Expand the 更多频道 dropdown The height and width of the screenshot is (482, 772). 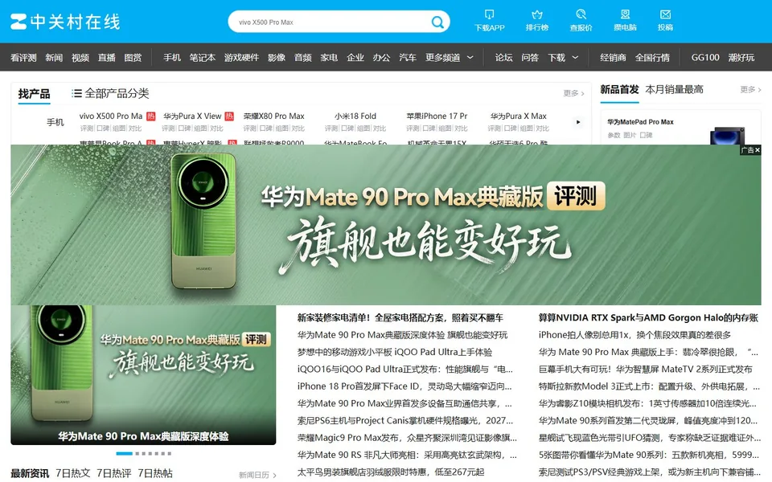point(450,58)
